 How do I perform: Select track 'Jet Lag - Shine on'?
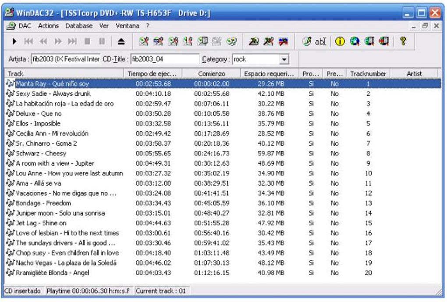(x=41, y=223)
